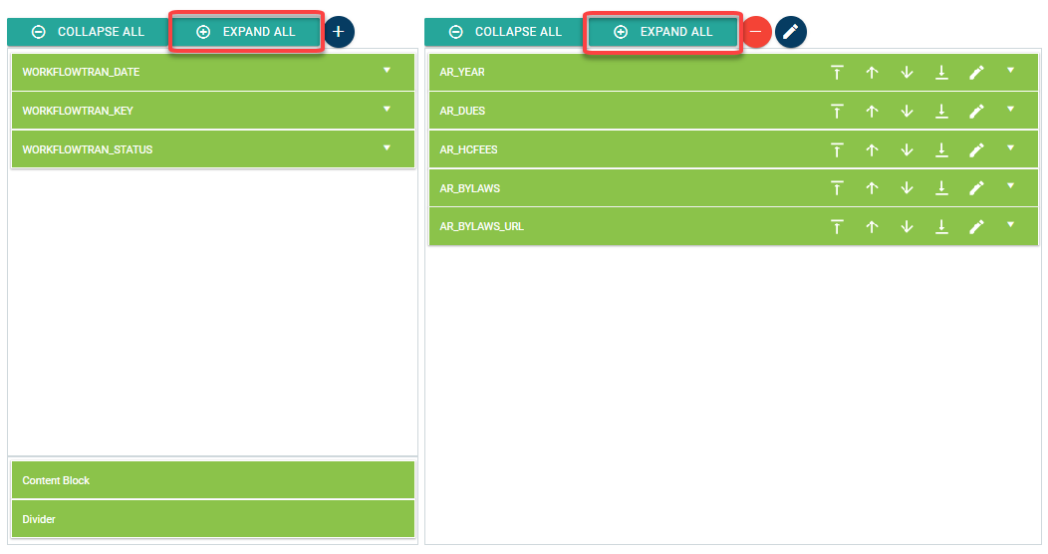Expand the AR_DUES row dropdown arrow
This screenshot has width=1048, height=554.
pos(1010,110)
